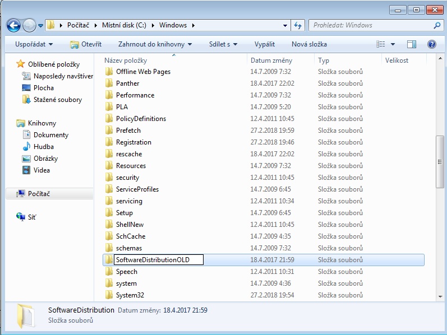447x335 pixels.
Task: Open the Zahrnout do knihovny dropdown
Action: tap(155, 44)
